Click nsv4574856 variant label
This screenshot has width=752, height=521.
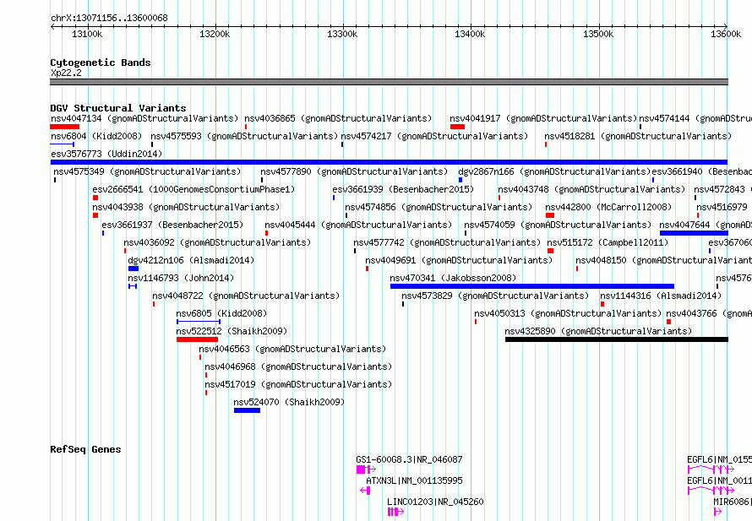[x=439, y=207]
